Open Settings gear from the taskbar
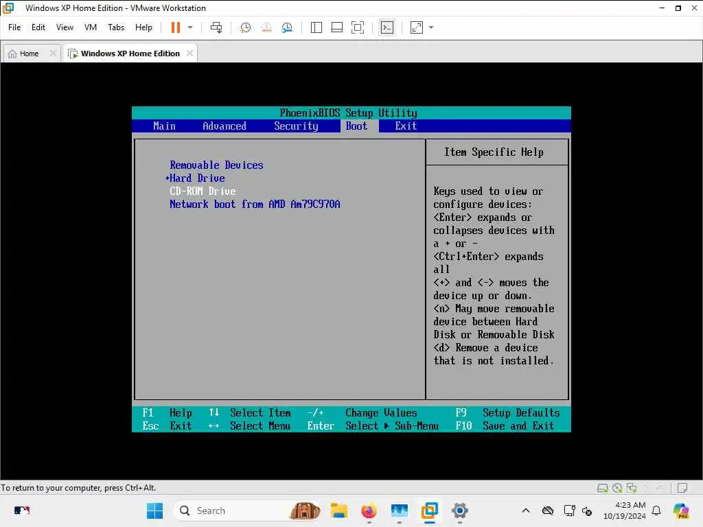The height and width of the screenshot is (527, 703). coord(459,511)
